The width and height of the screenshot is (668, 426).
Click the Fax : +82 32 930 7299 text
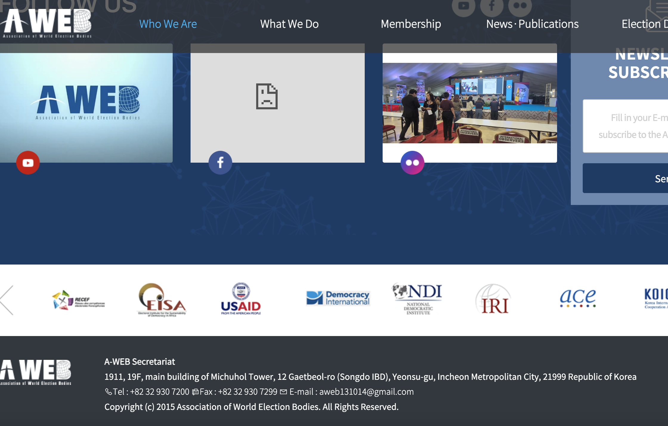238,392
